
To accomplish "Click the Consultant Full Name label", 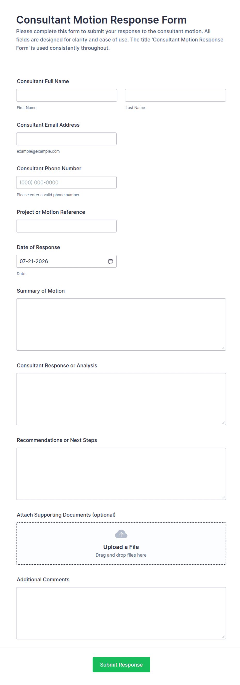I will (x=43, y=81).
